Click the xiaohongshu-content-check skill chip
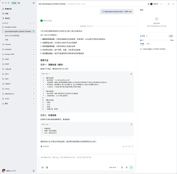 [113, 12]
